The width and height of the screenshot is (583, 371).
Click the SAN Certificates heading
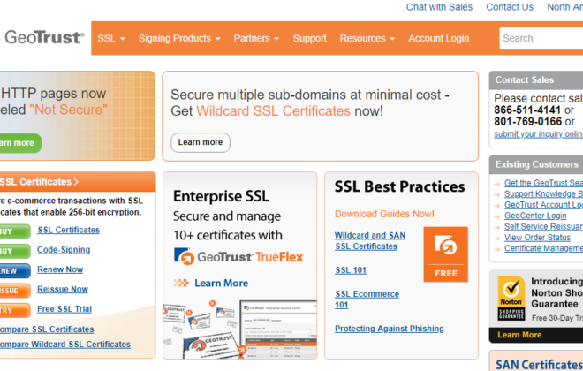pyautogui.click(x=539, y=364)
